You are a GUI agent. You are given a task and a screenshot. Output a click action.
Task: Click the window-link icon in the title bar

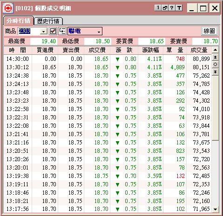(x=165, y=8)
